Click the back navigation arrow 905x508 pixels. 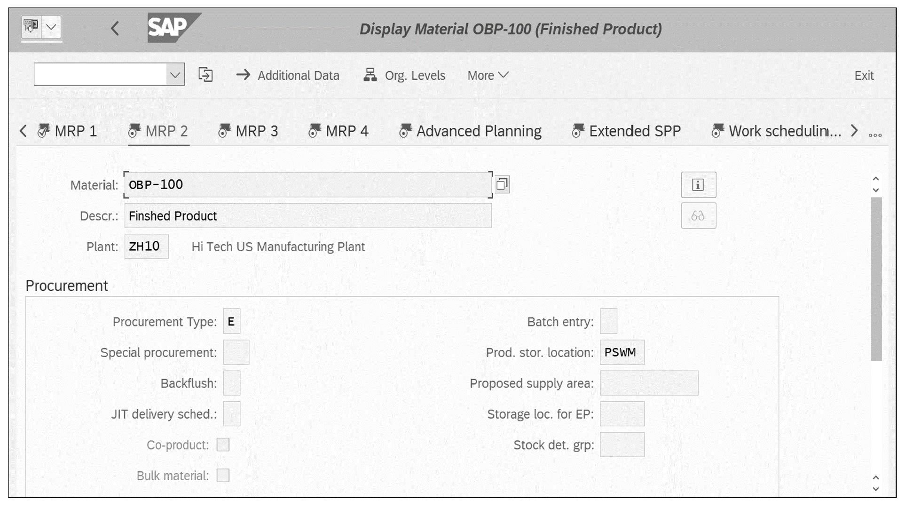pyautogui.click(x=115, y=29)
